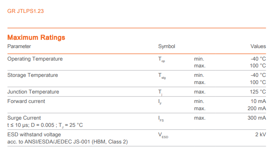
Task: Click the 200 mA forward current value
Action: point(256,109)
